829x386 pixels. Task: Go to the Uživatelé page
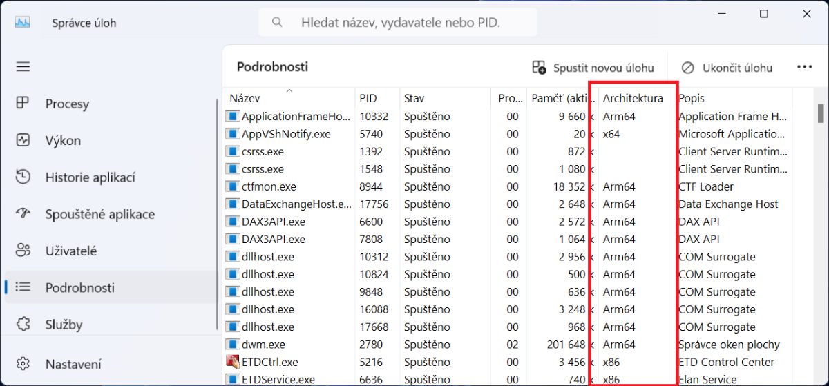tap(70, 251)
